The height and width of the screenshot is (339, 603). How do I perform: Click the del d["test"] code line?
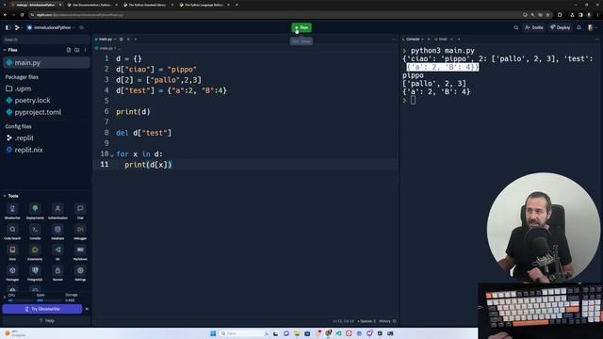[144, 133]
